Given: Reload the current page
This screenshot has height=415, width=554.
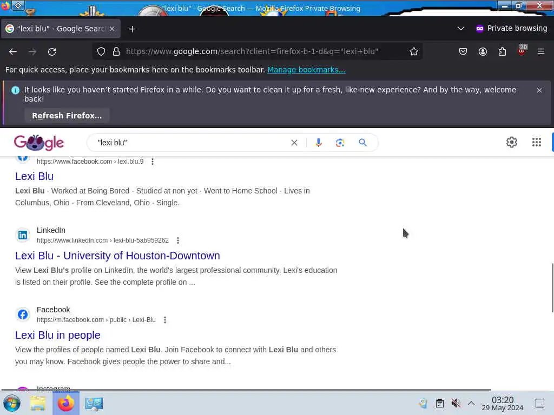Looking at the screenshot, I should tap(52, 51).
